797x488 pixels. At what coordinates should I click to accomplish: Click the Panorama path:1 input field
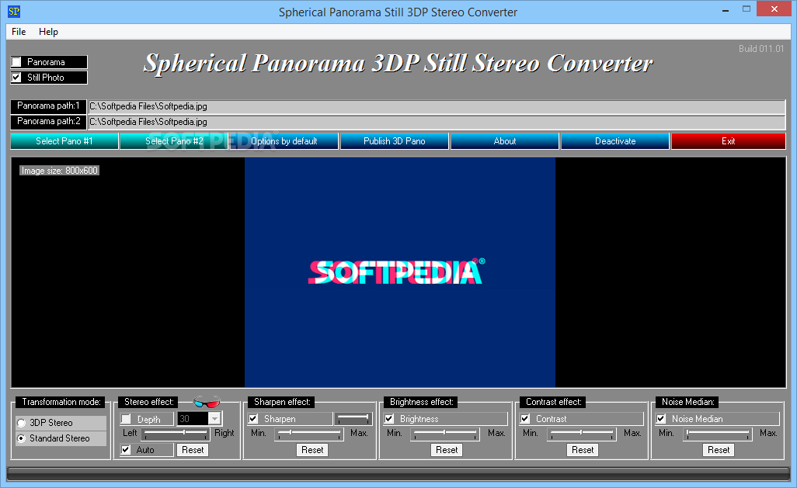pyautogui.click(x=437, y=106)
